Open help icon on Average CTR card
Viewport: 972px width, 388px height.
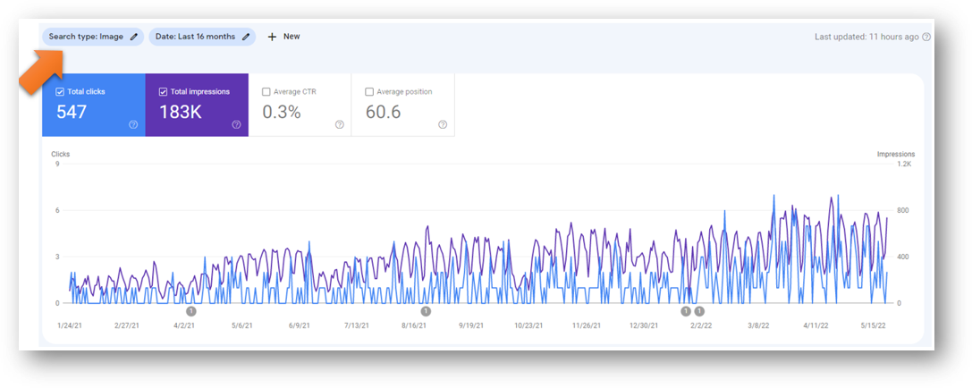click(x=339, y=124)
